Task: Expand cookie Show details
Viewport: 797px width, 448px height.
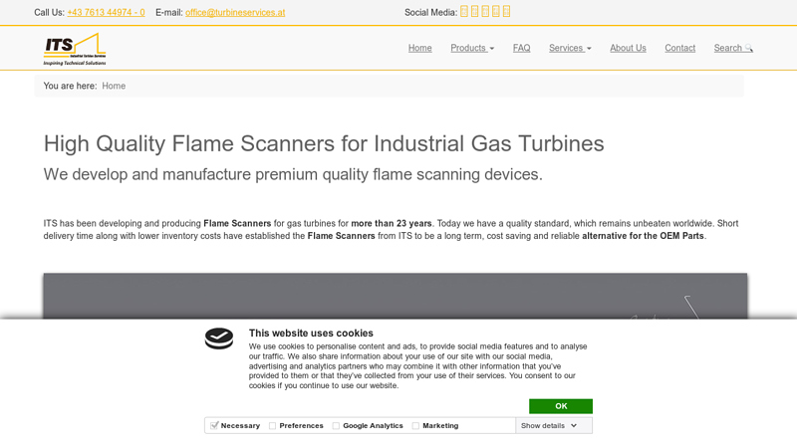Action: 549,426
